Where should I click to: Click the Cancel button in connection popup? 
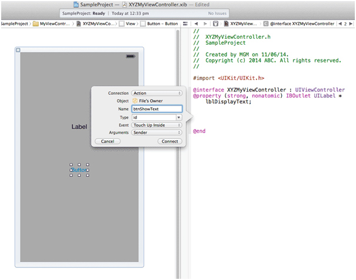[x=108, y=141]
